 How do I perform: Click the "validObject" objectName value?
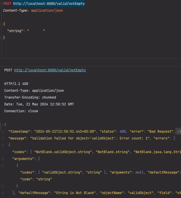point(140,193)
